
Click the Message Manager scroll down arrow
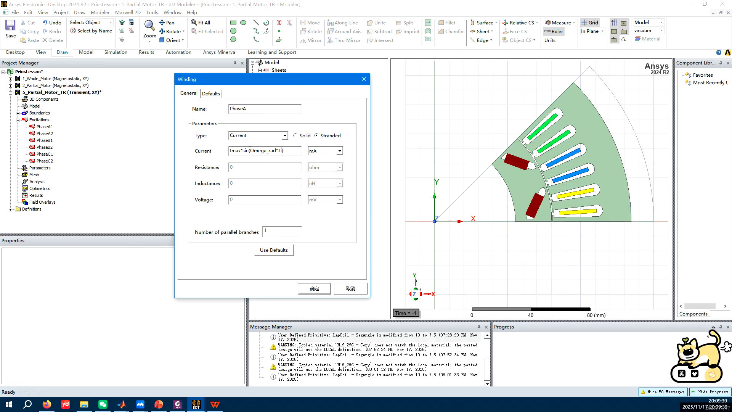click(487, 384)
